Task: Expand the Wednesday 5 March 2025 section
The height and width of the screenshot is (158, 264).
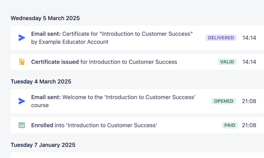Action: coord(45,18)
